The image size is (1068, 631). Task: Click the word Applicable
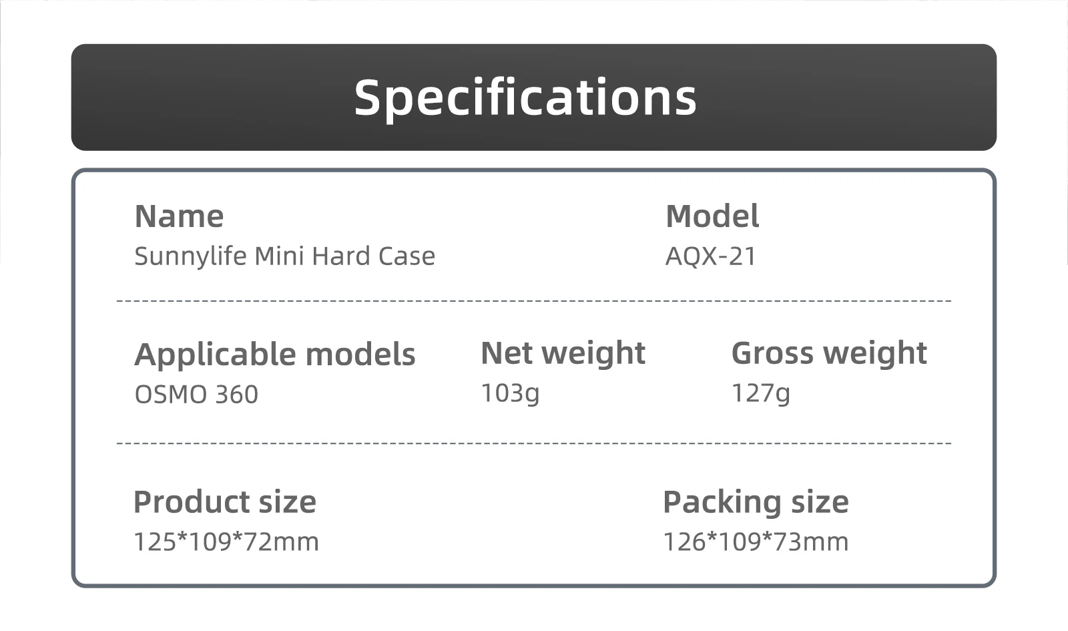(x=215, y=355)
